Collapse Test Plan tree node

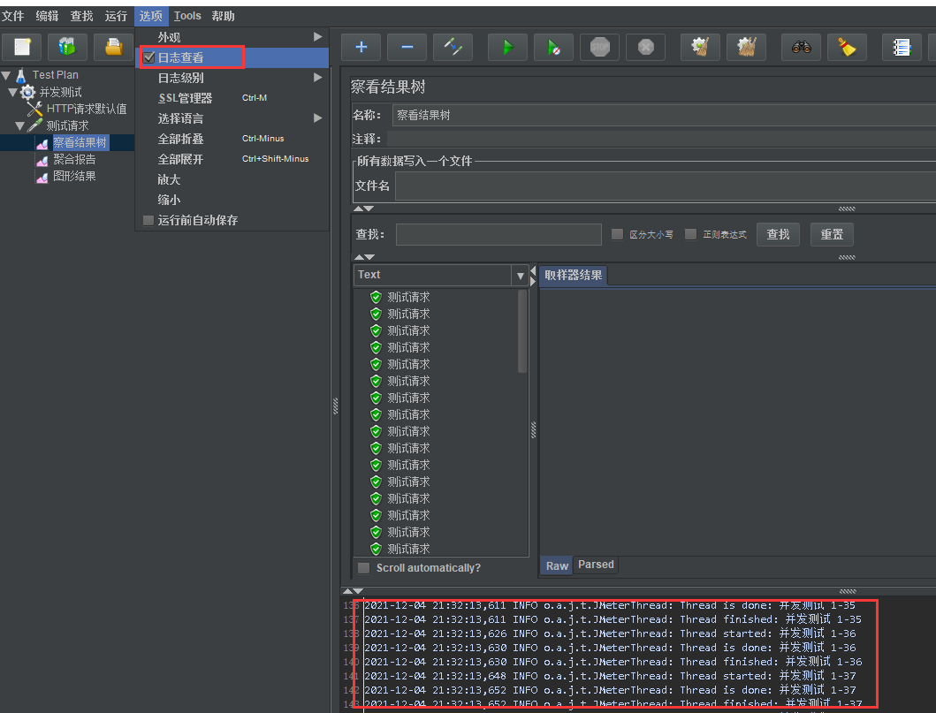tap(6, 75)
